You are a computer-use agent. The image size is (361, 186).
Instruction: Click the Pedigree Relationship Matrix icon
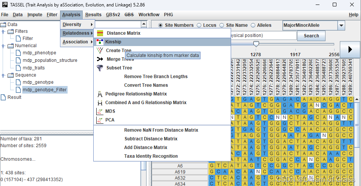tap(100, 94)
